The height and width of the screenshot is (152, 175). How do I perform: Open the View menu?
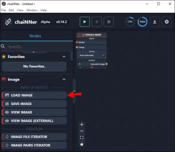click(x=20, y=10)
